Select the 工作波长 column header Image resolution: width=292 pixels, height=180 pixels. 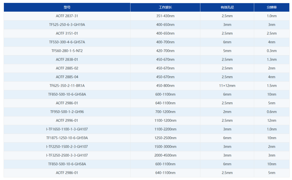[165, 7]
